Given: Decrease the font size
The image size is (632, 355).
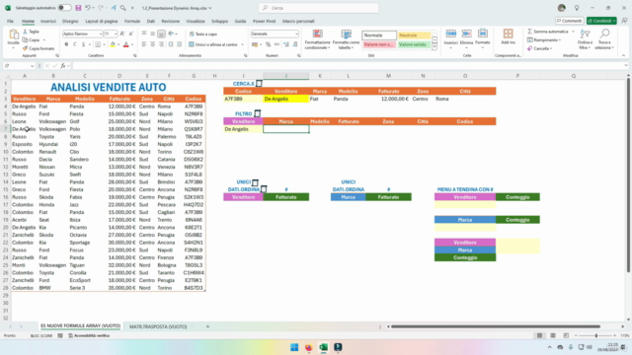Looking at the screenshot, I should (x=131, y=34).
